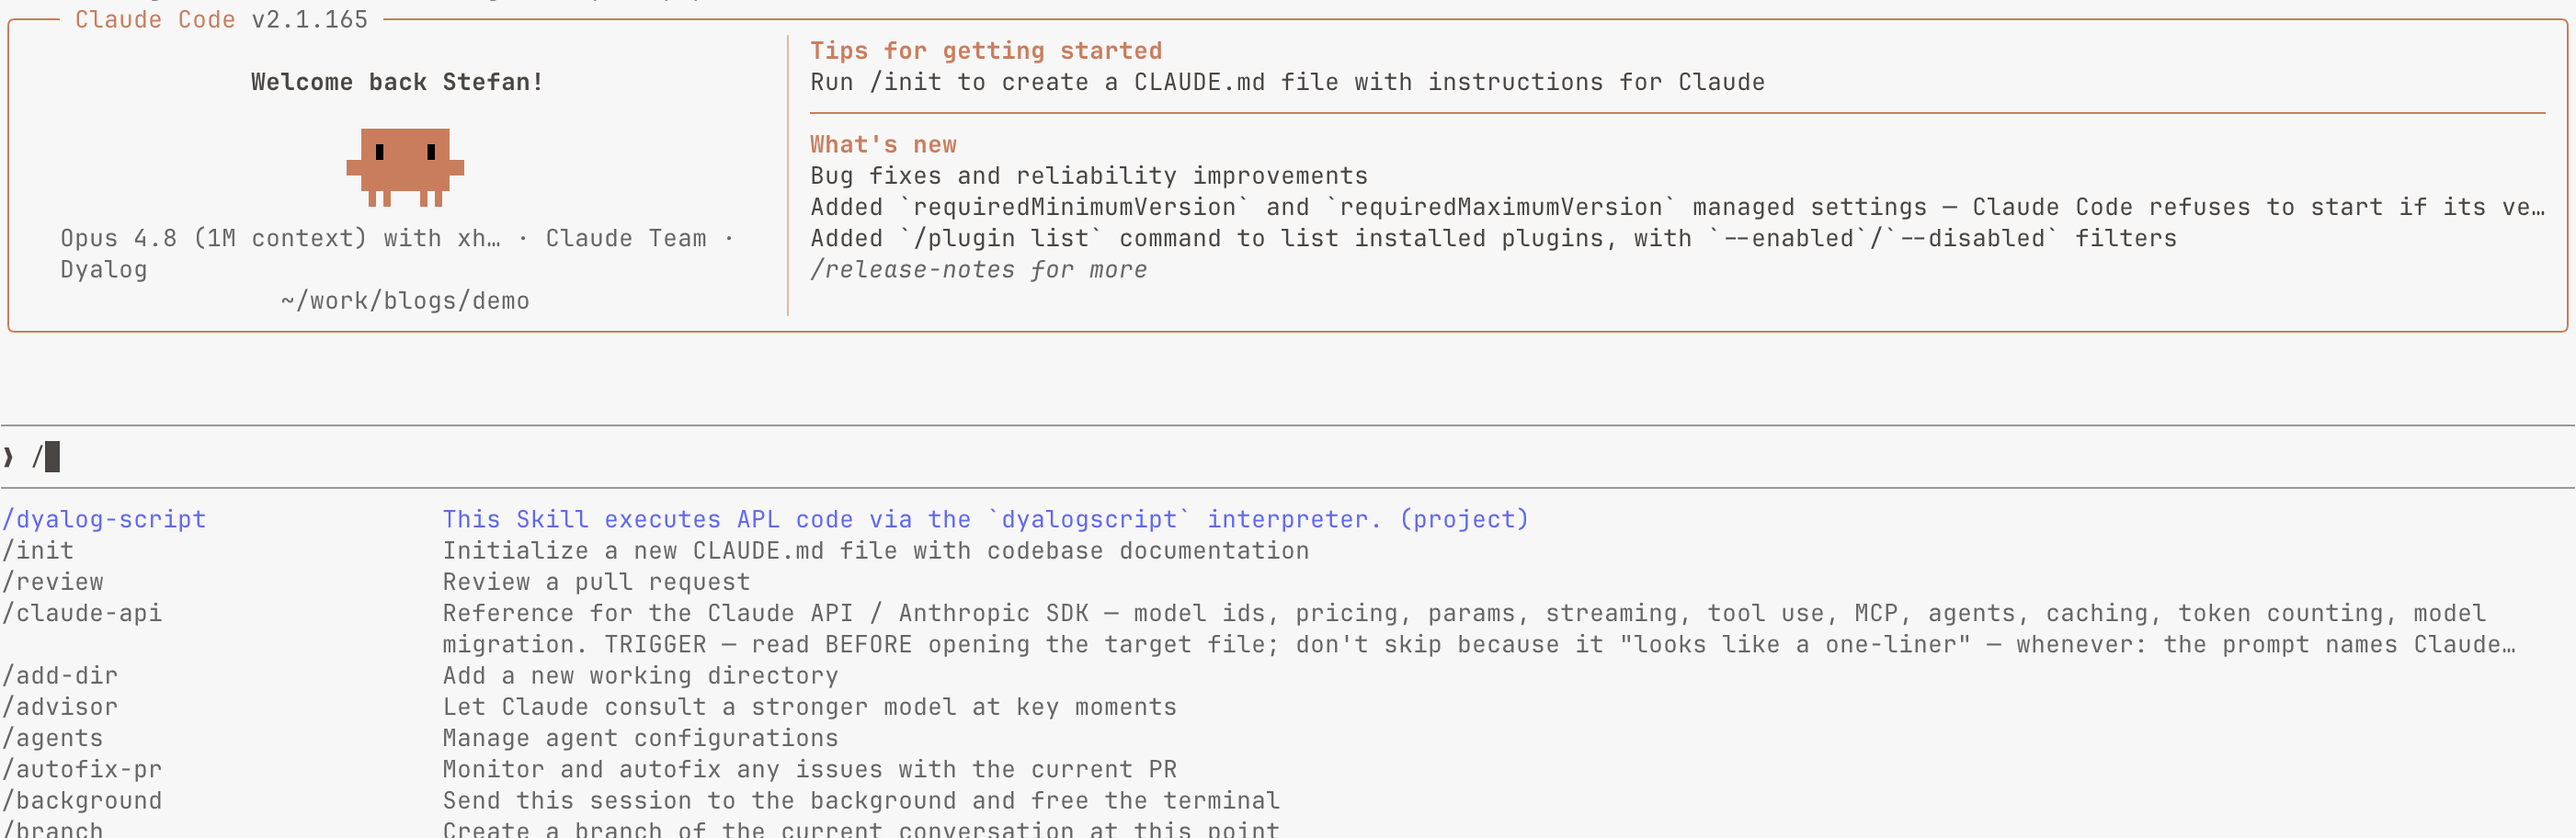The height and width of the screenshot is (838, 2576).
Task: Pick the /claude-api command
Action: [82, 613]
